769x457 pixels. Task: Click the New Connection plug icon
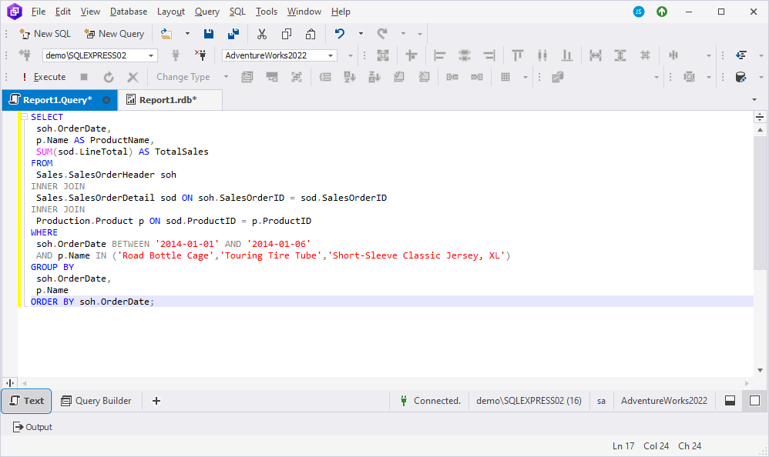pos(25,55)
